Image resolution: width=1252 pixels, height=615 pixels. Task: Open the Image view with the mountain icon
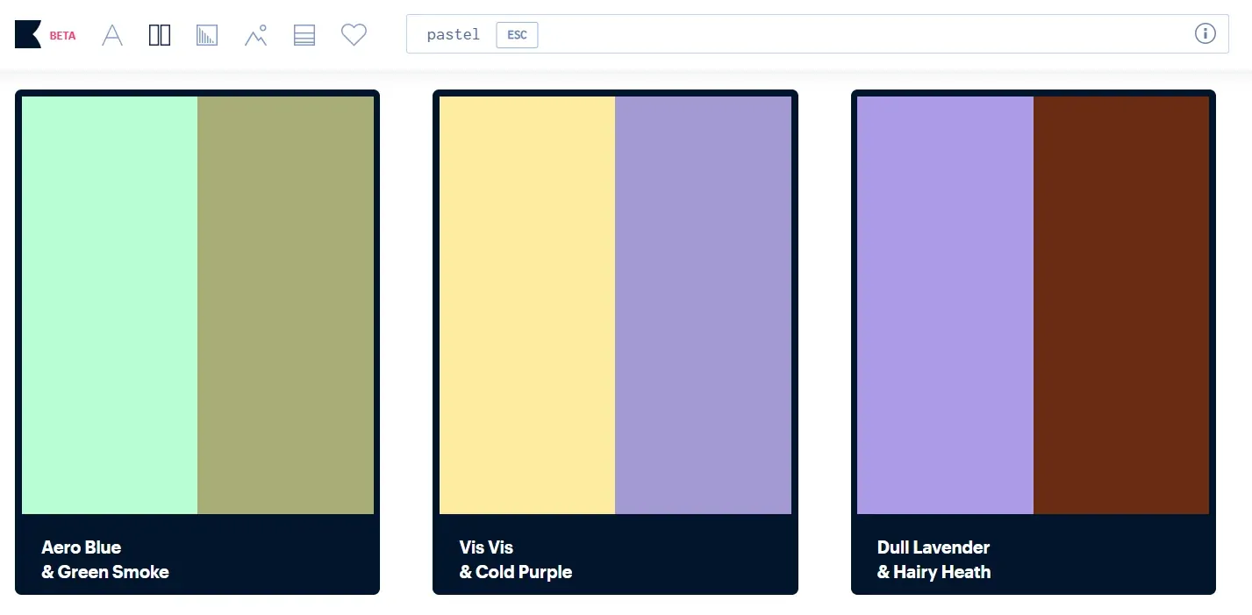tap(255, 34)
